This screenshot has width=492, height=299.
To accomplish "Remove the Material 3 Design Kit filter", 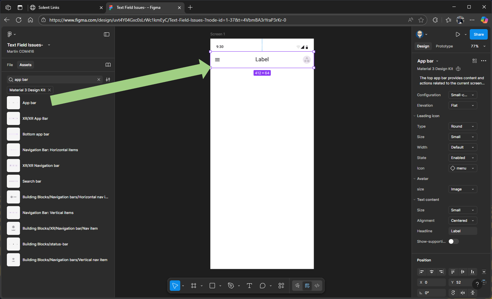I will (x=49, y=90).
